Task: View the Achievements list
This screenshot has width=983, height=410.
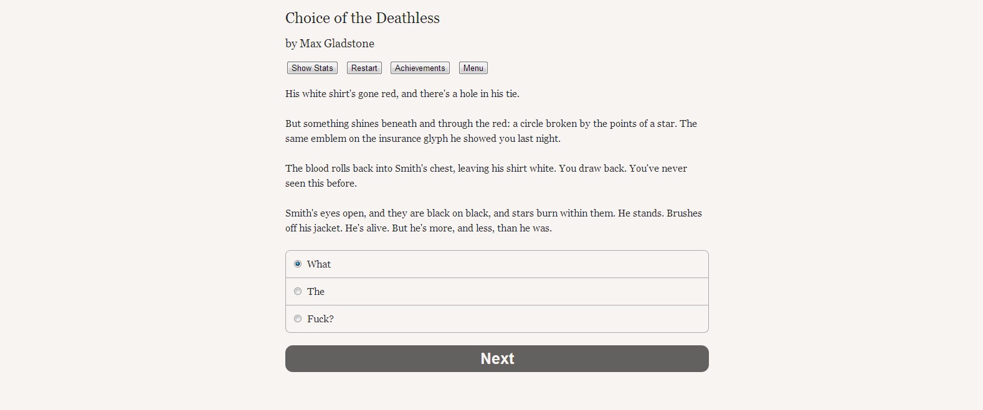Action: pos(420,68)
